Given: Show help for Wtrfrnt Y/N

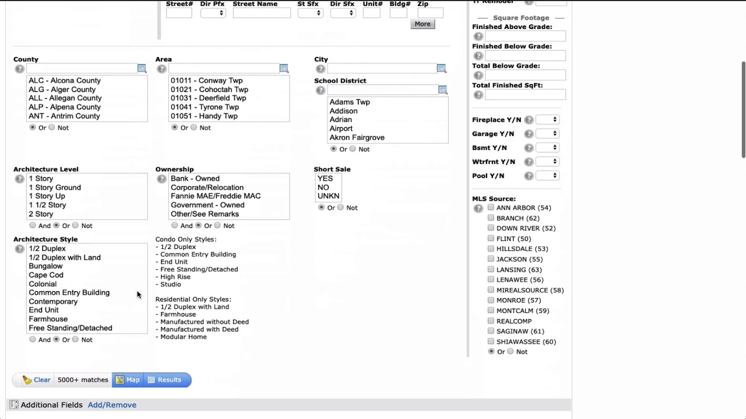Looking at the screenshot, I should point(529,162).
